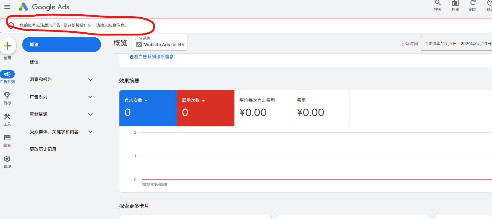Viewport: 492px width, 219px height.
Task: Click the 效果摘要 heading
Action: point(129,81)
